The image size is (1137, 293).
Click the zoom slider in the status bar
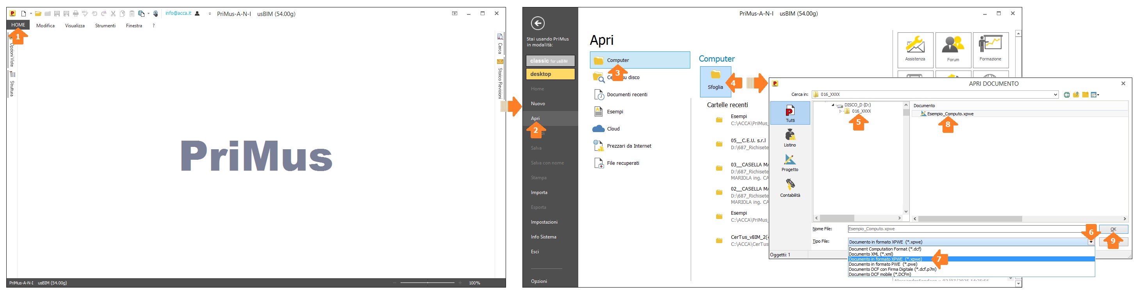pos(427,283)
